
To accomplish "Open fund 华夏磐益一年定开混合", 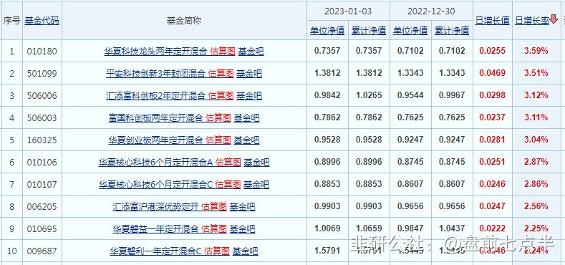I will pyautogui.click(x=155, y=229).
